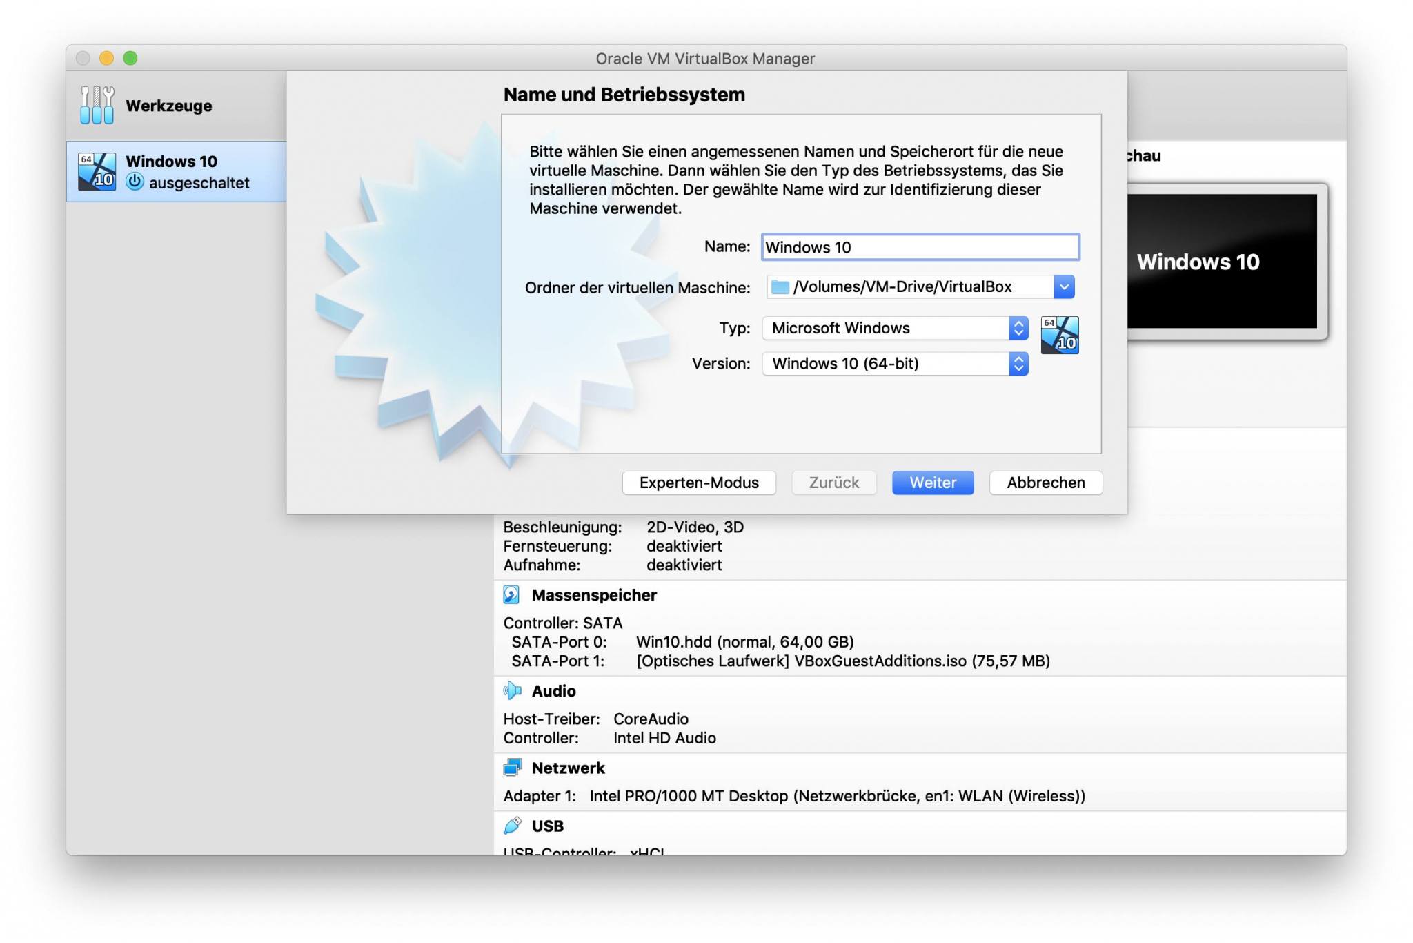Click the green window zoom button
The width and height of the screenshot is (1413, 943).
pyautogui.click(x=130, y=58)
